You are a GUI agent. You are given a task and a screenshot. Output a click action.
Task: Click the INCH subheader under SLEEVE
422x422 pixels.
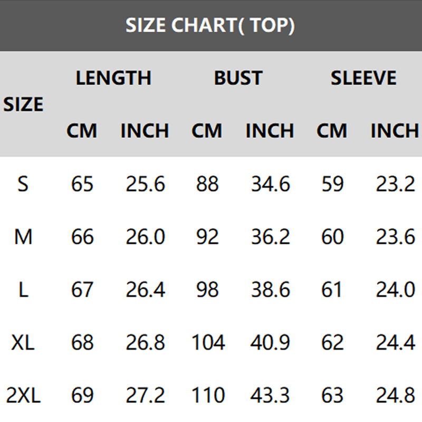point(395,131)
